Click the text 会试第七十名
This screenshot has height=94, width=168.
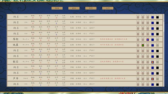118,62
